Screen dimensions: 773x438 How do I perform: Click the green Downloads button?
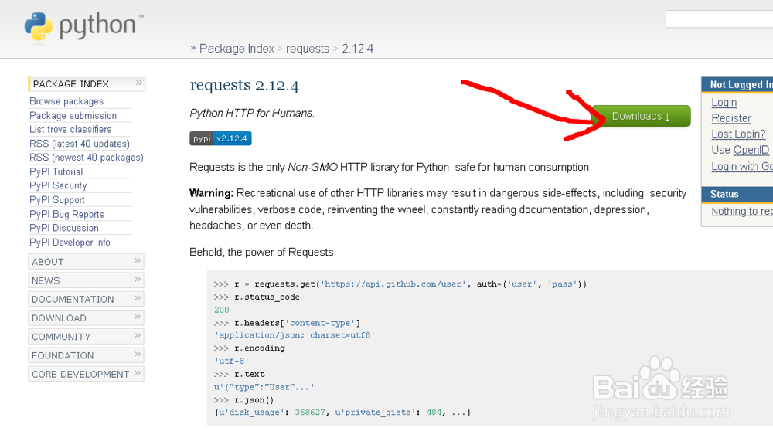641,117
